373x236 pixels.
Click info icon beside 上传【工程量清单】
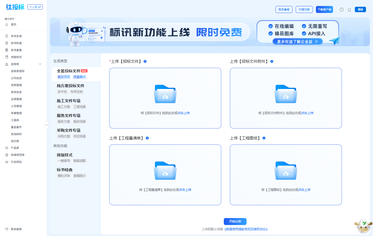tap(147, 138)
